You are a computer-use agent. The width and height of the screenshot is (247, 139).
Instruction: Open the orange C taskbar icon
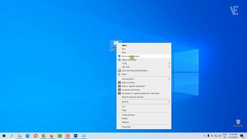pos(68,136)
